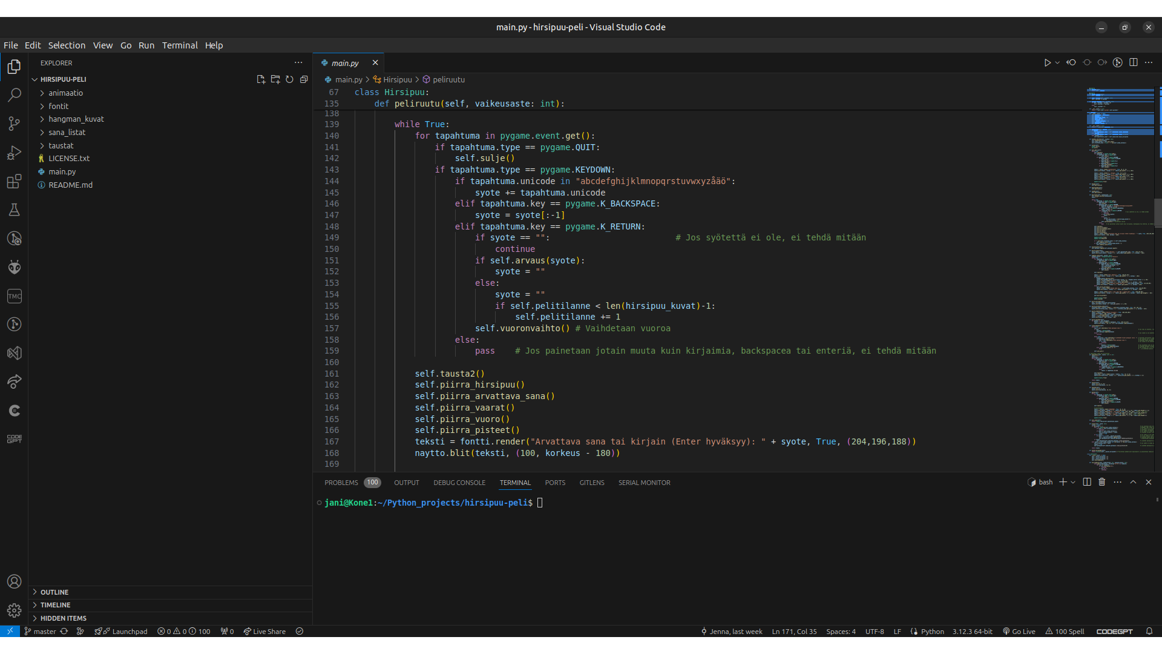Run the Python file with play button
The image size is (1162, 654).
tap(1047, 62)
